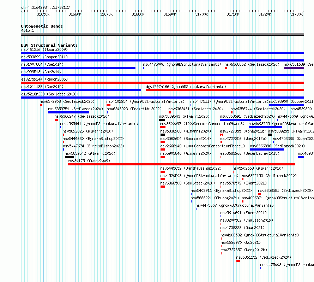Open dgv1797n166 gnomAD variant label

[x=186, y=87]
